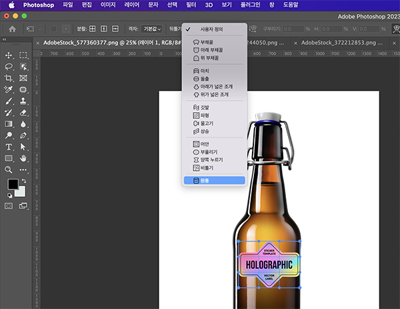Toggle Quick Mask mode icon
Viewport: 400px width, 309px height.
click(9, 206)
